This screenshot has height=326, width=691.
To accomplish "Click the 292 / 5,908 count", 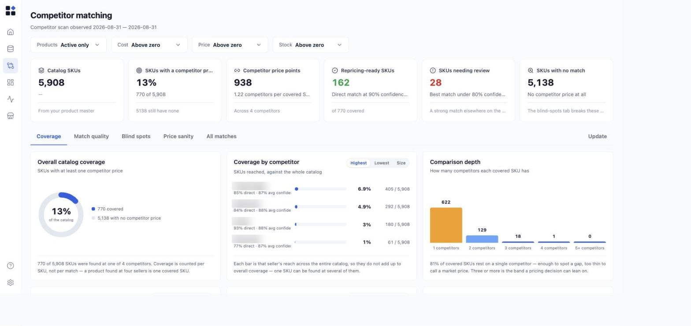I will (x=397, y=206).
